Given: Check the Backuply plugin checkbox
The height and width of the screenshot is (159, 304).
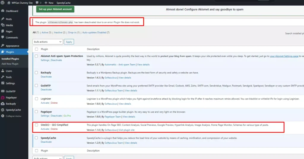Looking at the screenshot, I should tap(36, 73).
